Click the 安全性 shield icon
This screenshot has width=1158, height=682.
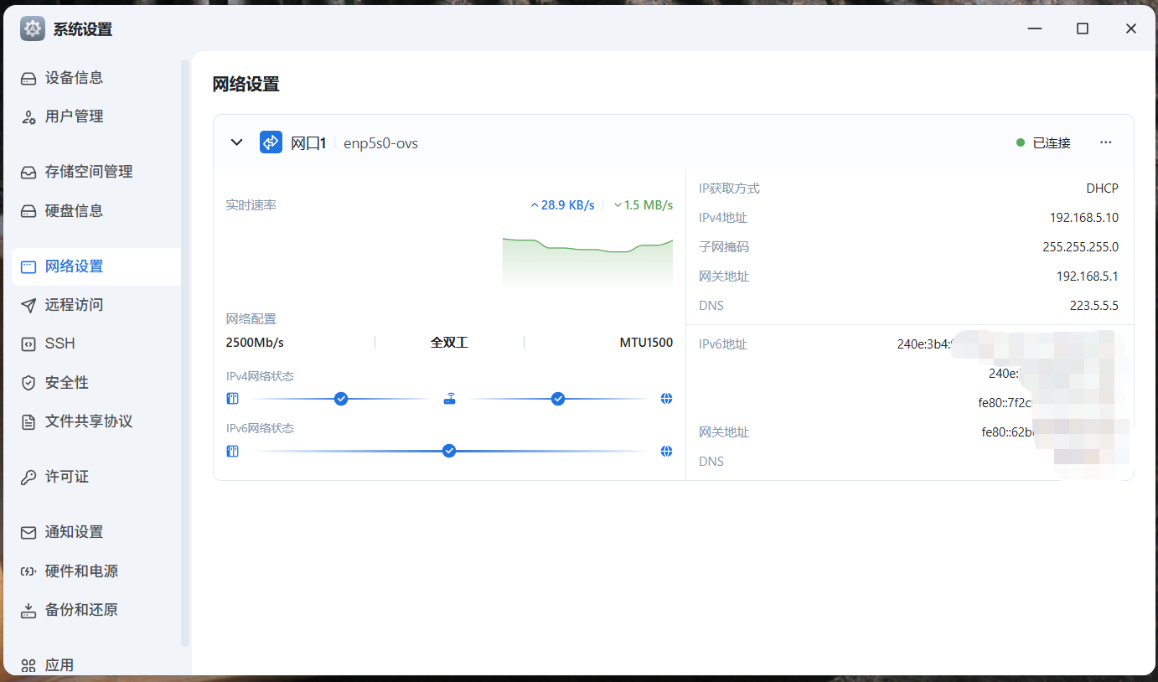click(x=29, y=383)
